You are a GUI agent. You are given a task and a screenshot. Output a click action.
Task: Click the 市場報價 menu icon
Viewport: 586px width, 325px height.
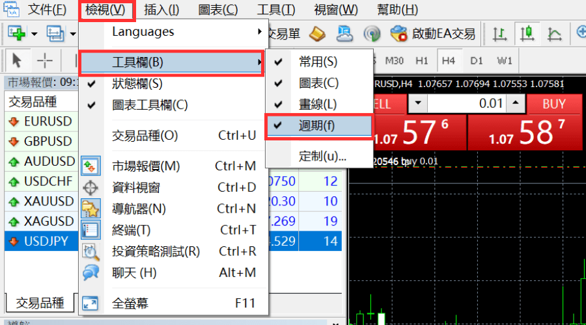91,166
